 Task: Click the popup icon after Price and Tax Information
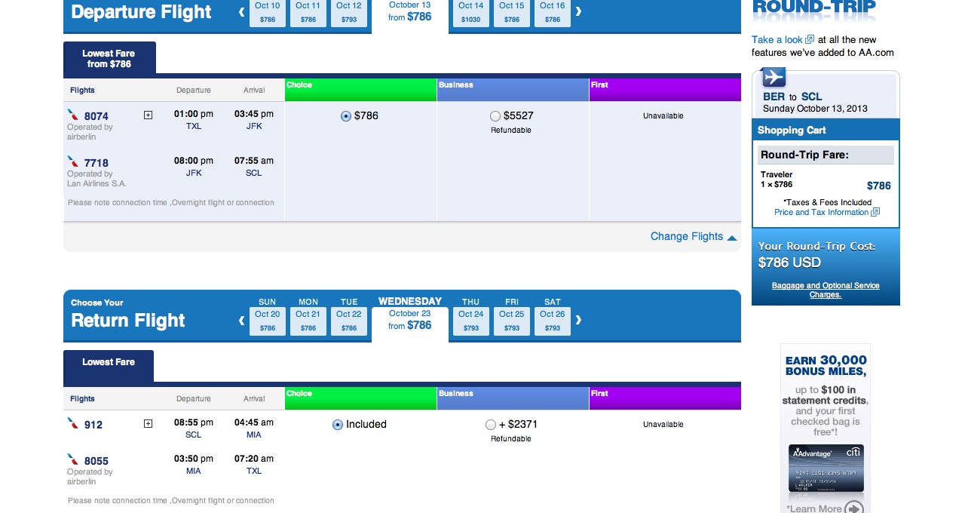875,212
